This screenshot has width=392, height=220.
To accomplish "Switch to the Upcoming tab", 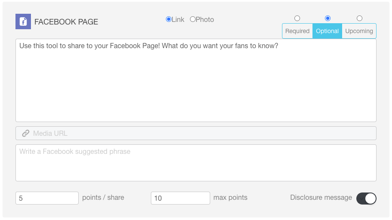I will coord(359,31).
